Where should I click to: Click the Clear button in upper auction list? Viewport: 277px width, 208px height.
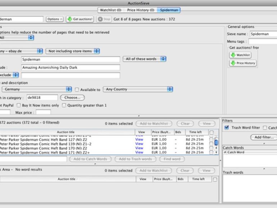click(x=185, y=123)
